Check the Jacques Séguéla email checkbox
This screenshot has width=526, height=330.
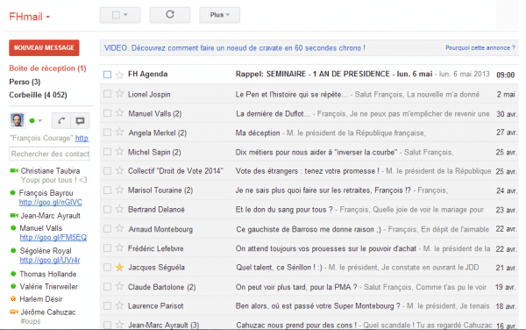[107, 267]
